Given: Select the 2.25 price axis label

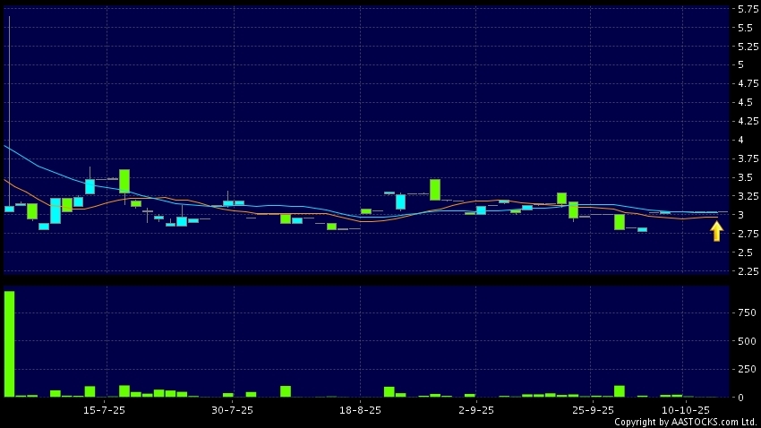Looking at the screenshot, I should coord(744,271).
